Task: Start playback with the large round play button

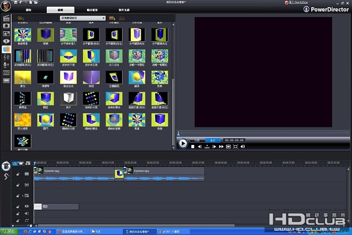Action: tap(183, 143)
